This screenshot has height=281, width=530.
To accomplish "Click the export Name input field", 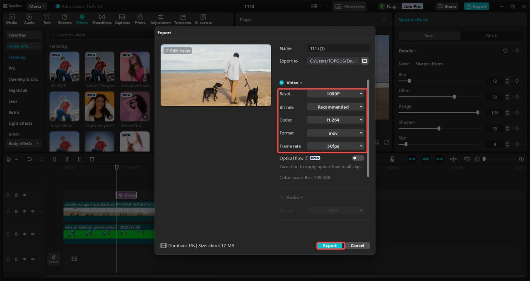I will [339, 48].
